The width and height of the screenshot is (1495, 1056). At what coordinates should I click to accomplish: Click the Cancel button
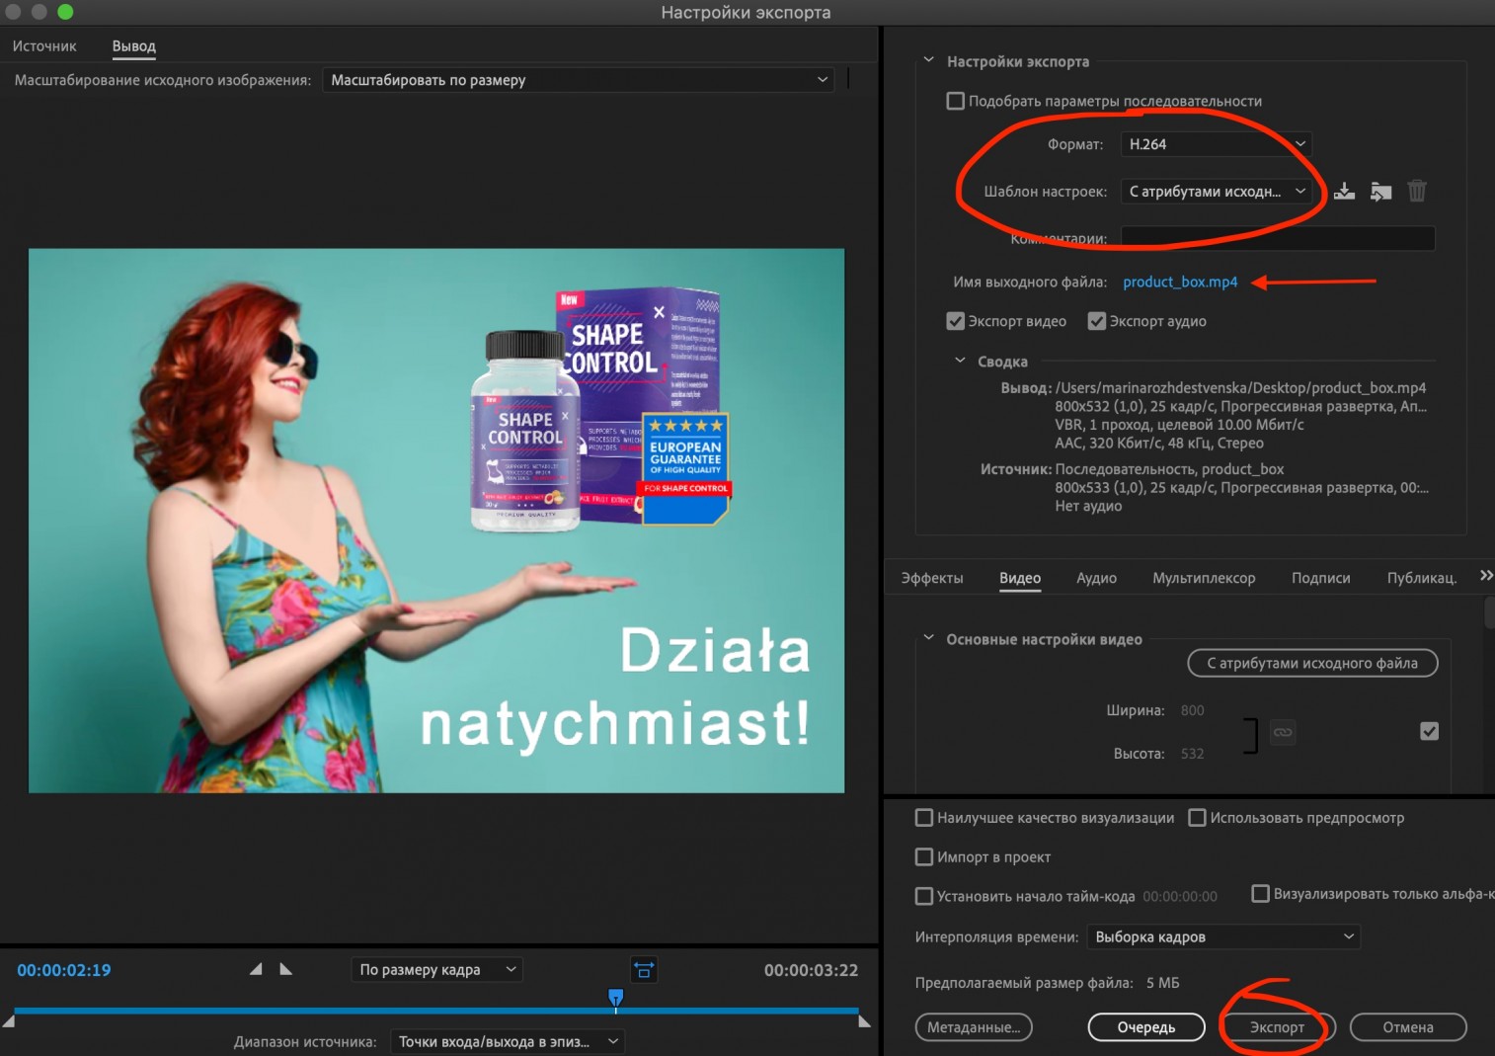coord(1408,1027)
